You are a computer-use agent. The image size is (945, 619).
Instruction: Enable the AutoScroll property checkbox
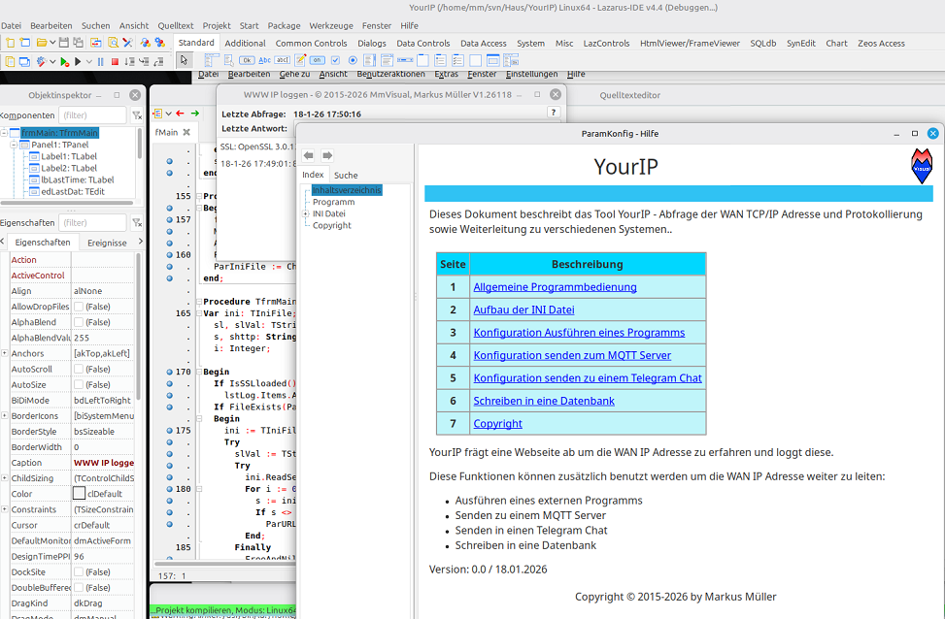(79, 370)
